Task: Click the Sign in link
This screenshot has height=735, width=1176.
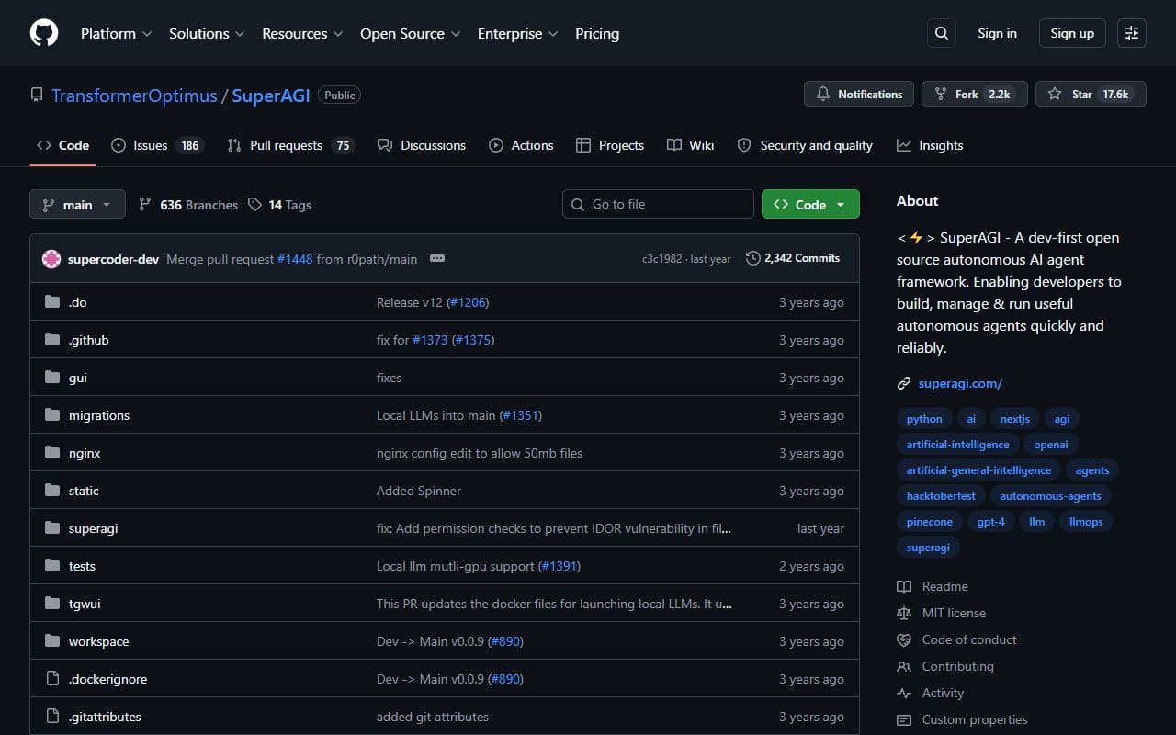Action: point(997,33)
